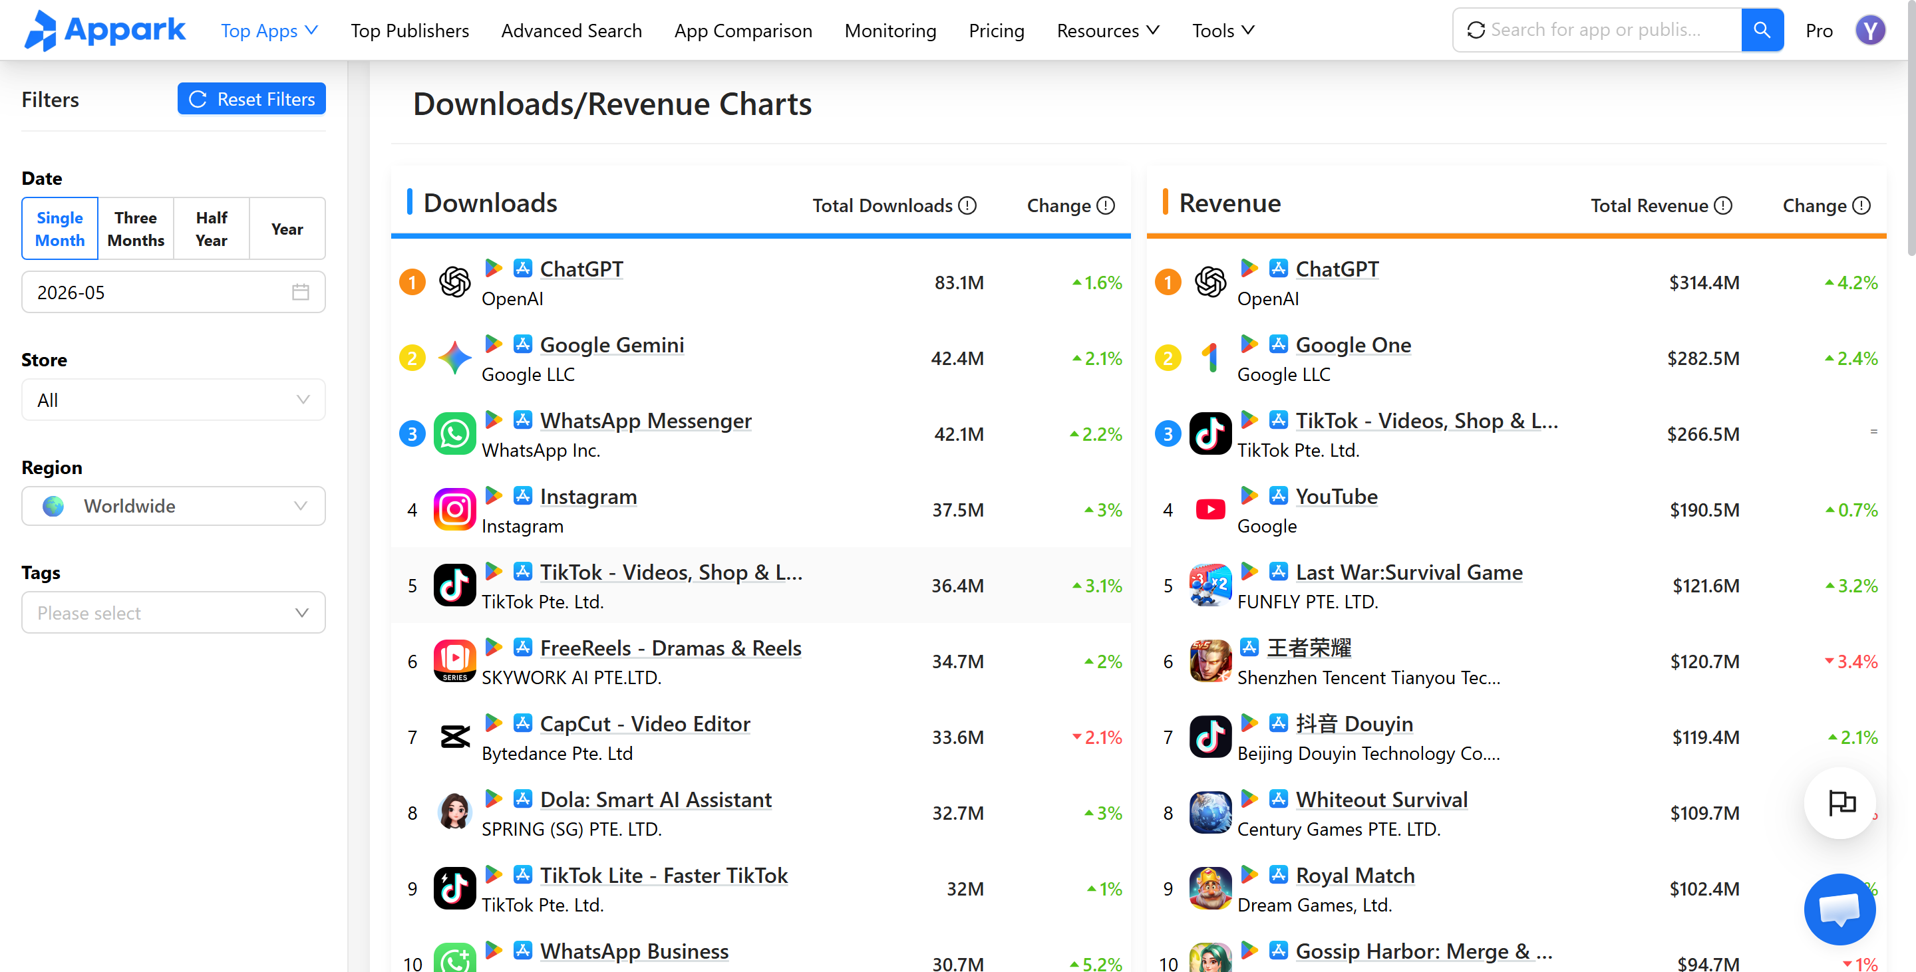
Task: Click Royal Match app icon
Action: (x=1210, y=889)
